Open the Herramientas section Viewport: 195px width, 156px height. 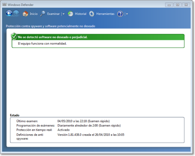(x=105, y=14)
